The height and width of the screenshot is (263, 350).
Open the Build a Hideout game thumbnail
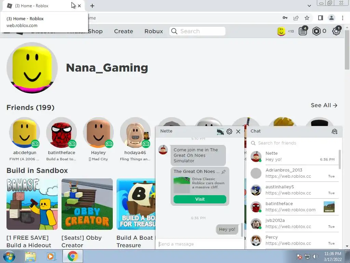[32, 204]
